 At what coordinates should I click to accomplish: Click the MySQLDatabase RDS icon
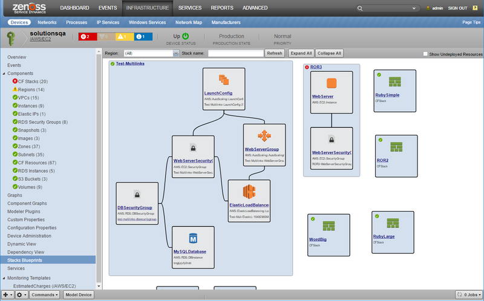(193, 238)
